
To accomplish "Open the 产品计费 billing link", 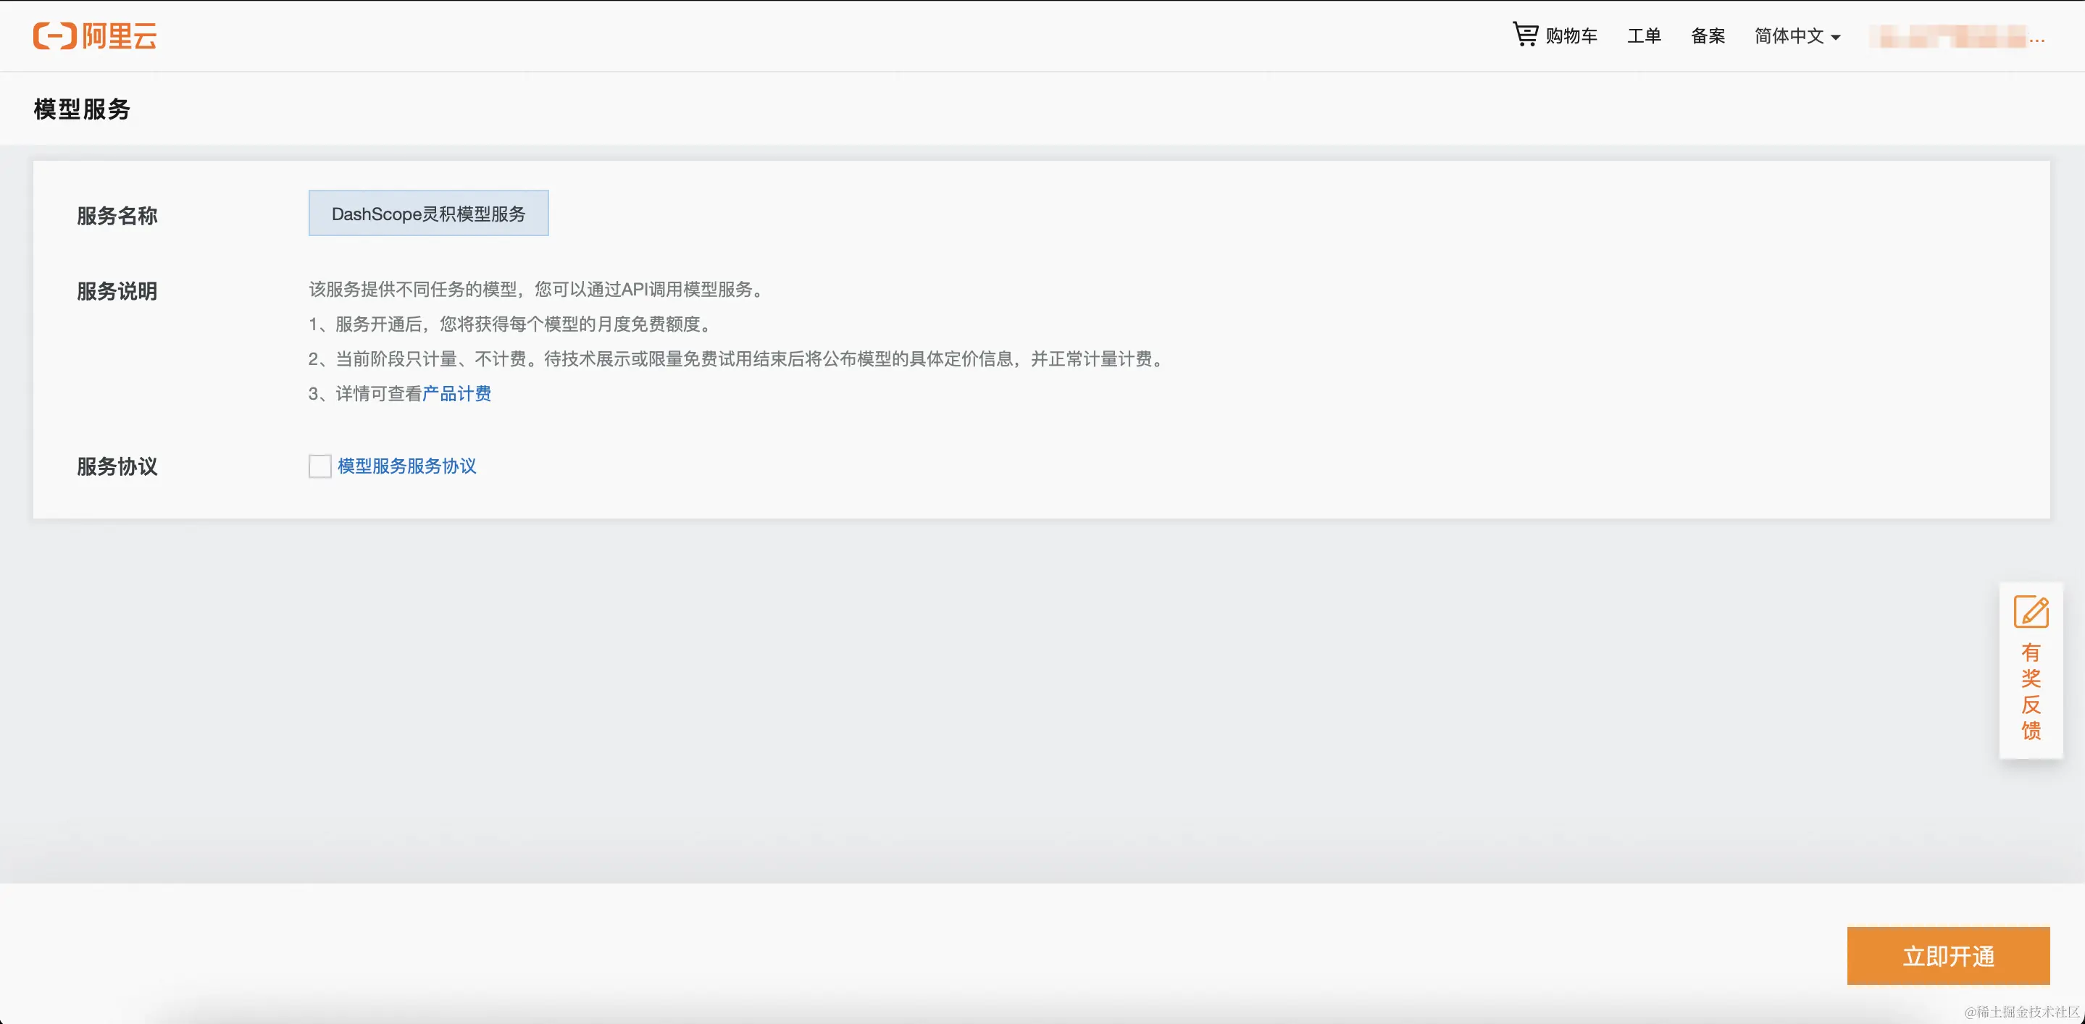I will pos(456,394).
